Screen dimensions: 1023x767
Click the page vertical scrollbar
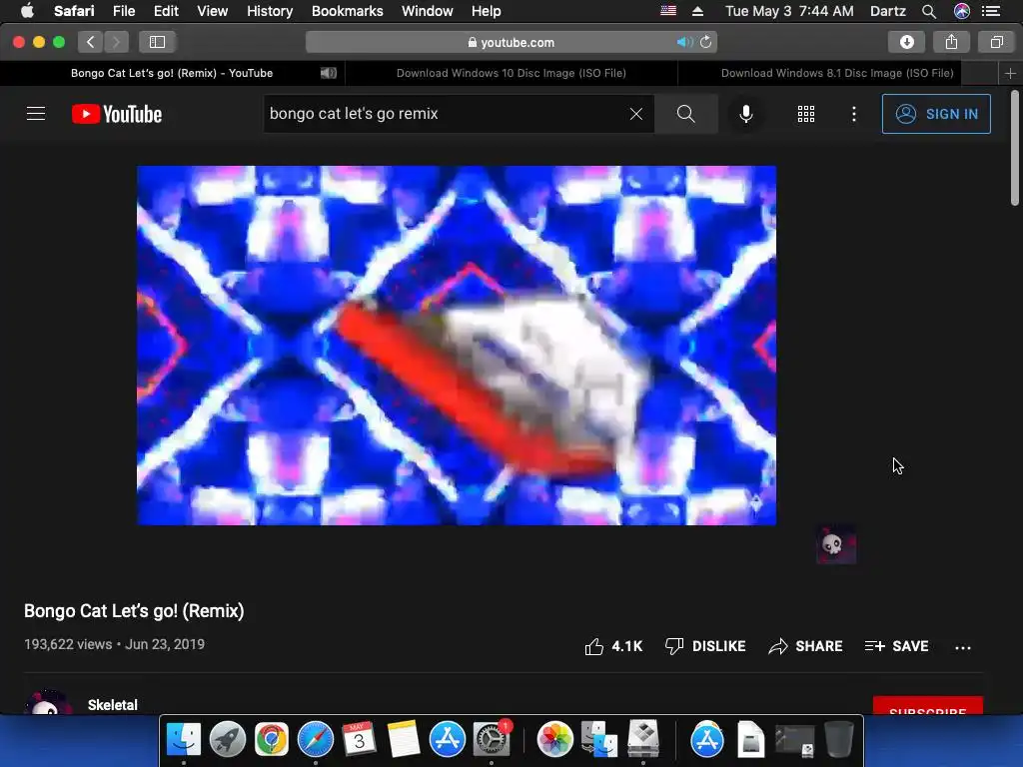point(1015,149)
